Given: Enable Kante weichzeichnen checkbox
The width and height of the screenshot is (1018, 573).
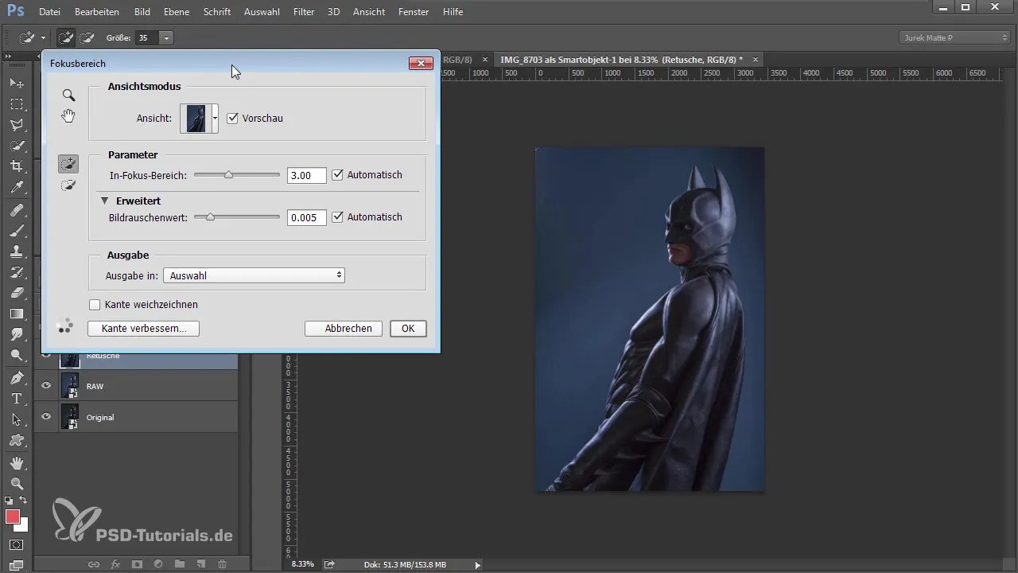Looking at the screenshot, I should pyautogui.click(x=95, y=305).
